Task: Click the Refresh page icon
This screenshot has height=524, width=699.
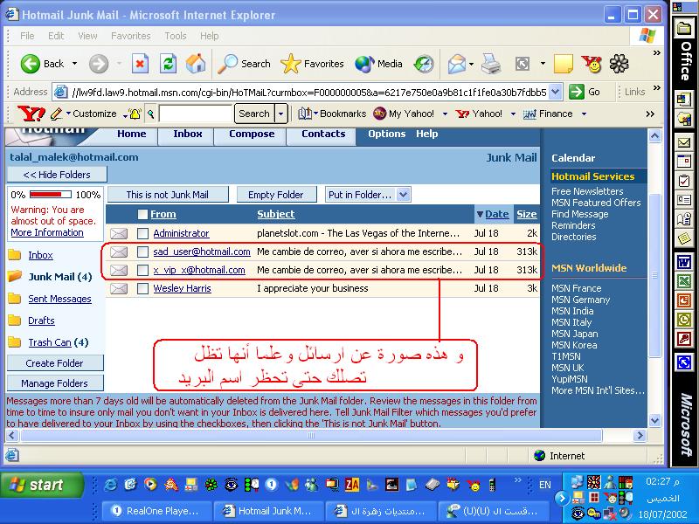Action: click(x=168, y=64)
